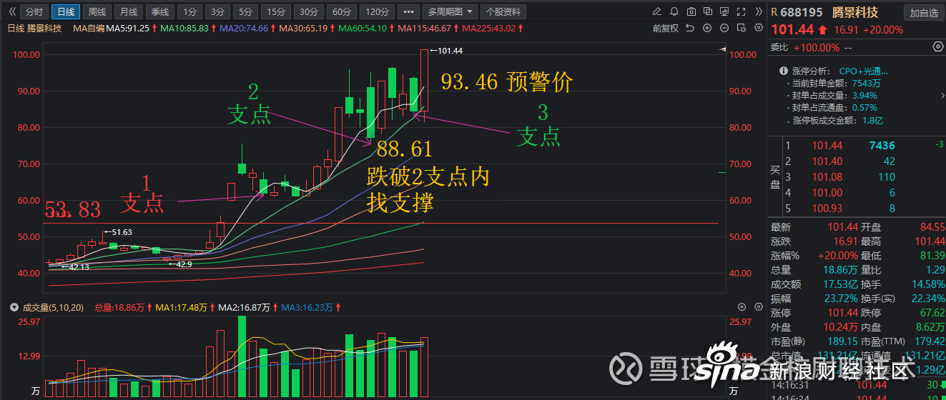
Task: Open the 前复权 adjustment selector
Action: (x=665, y=28)
